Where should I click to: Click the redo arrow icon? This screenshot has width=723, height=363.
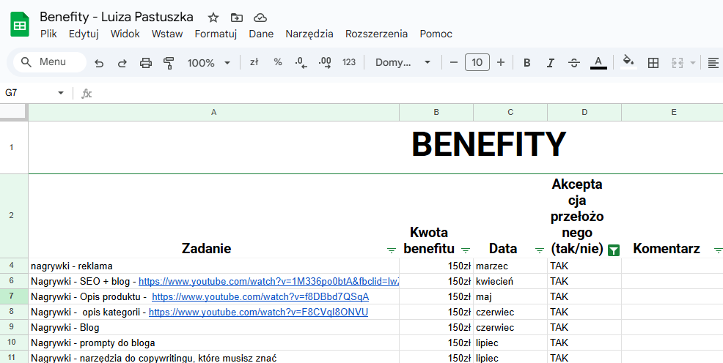pyautogui.click(x=122, y=63)
